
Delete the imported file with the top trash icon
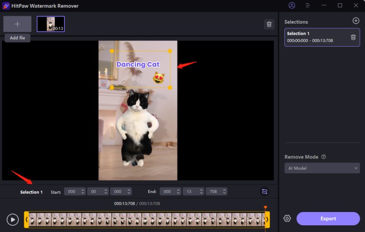269,24
